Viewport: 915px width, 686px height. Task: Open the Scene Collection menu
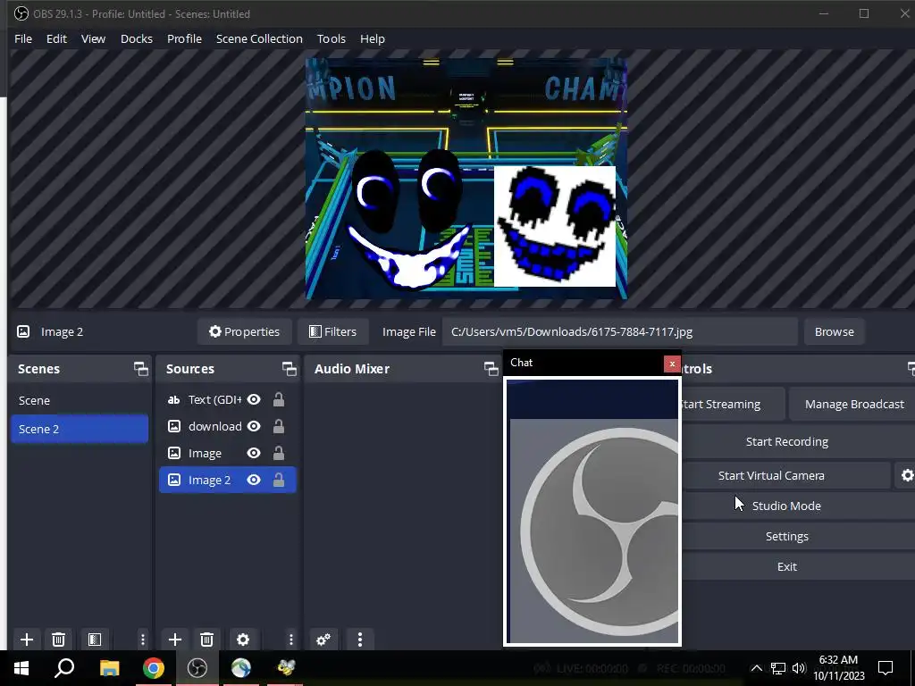[x=259, y=38]
